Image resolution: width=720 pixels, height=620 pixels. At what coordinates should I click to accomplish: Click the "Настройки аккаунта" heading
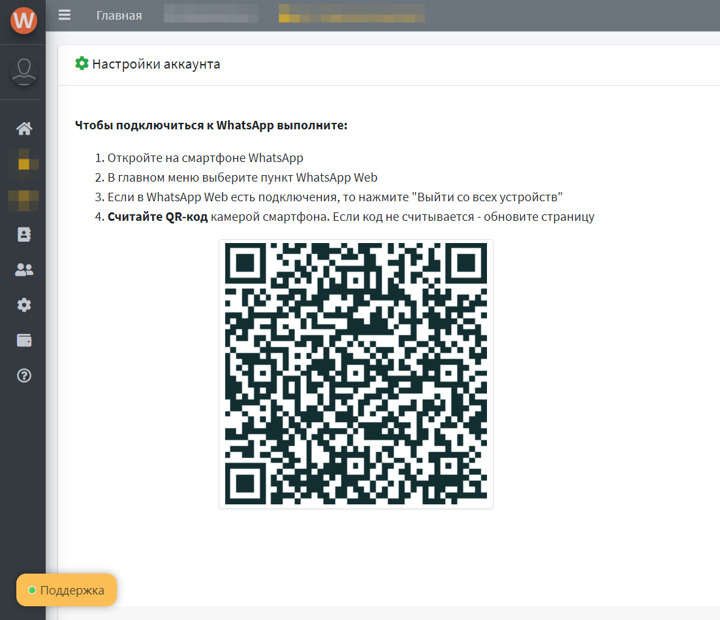coord(157,64)
